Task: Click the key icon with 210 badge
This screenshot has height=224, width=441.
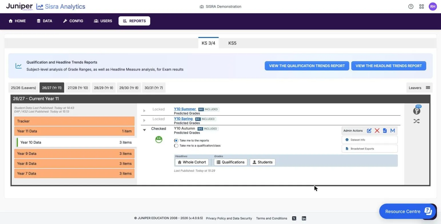Action: click(x=417, y=110)
